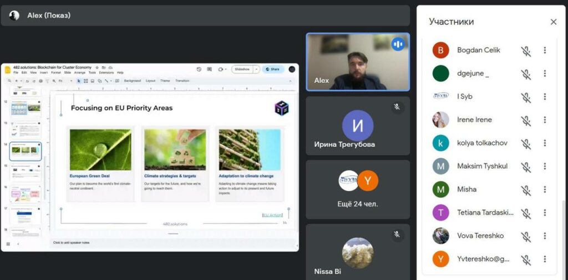
Task: Open the Arrange menu
Action: [80, 73]
